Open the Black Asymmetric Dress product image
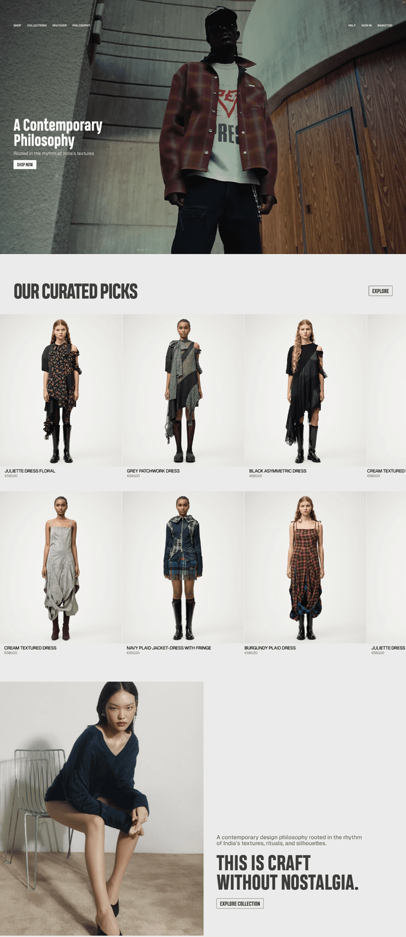Screen dimensions: 406x937 (x=305, y=390)
